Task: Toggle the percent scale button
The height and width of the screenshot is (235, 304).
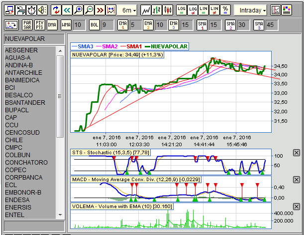Action: 225,10
